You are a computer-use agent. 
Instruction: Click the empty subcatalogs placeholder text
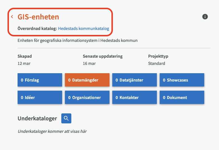coord(52,131)
